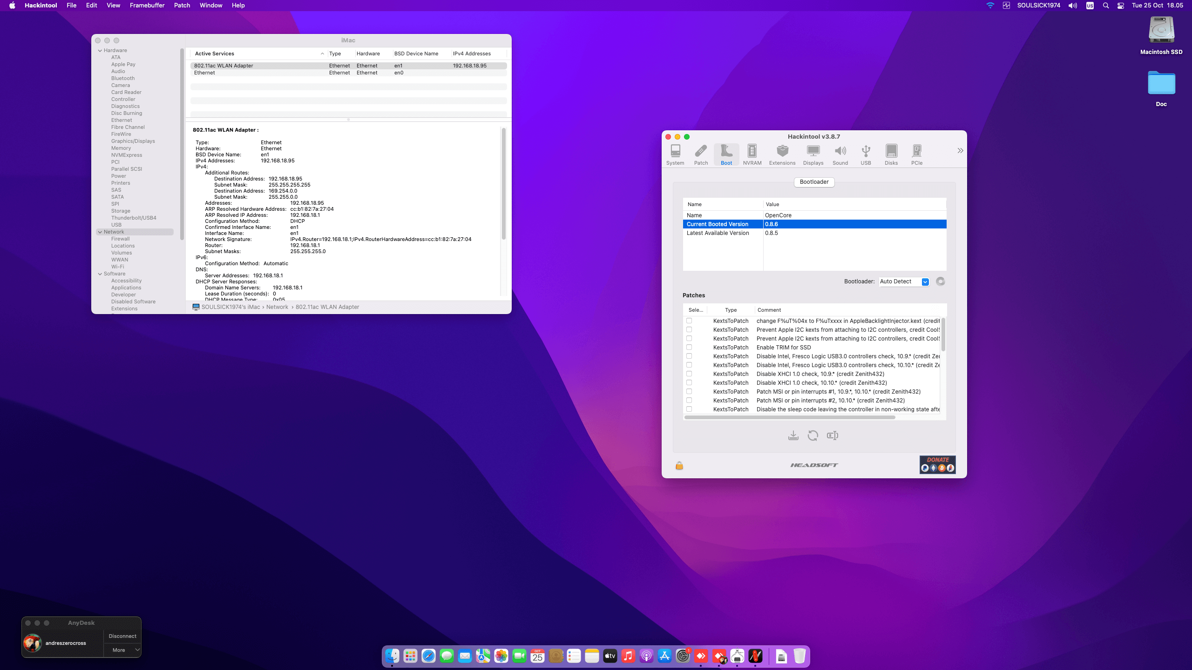
Task: Check Disable XHCI 1.0 check 10.9.* checkbox
Action: tap(689, 374)
